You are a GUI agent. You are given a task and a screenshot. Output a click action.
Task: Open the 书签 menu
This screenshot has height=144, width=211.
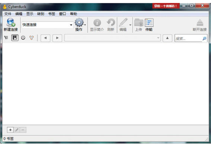[x=52, y=14]
